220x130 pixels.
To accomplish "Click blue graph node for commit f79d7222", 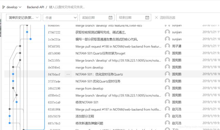I will [27, 32].
